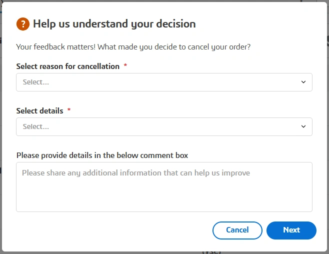The width and height of the screenshot is (329, 254).
Task: Click the "Help us understand your decision" heading
Action: click(114, 23)
